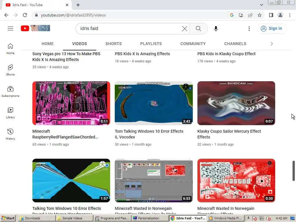Select the VIDEOS channel tab
The width and height of the screenshot is (296, 222).
pyautogui.click(x=79, y=44)
